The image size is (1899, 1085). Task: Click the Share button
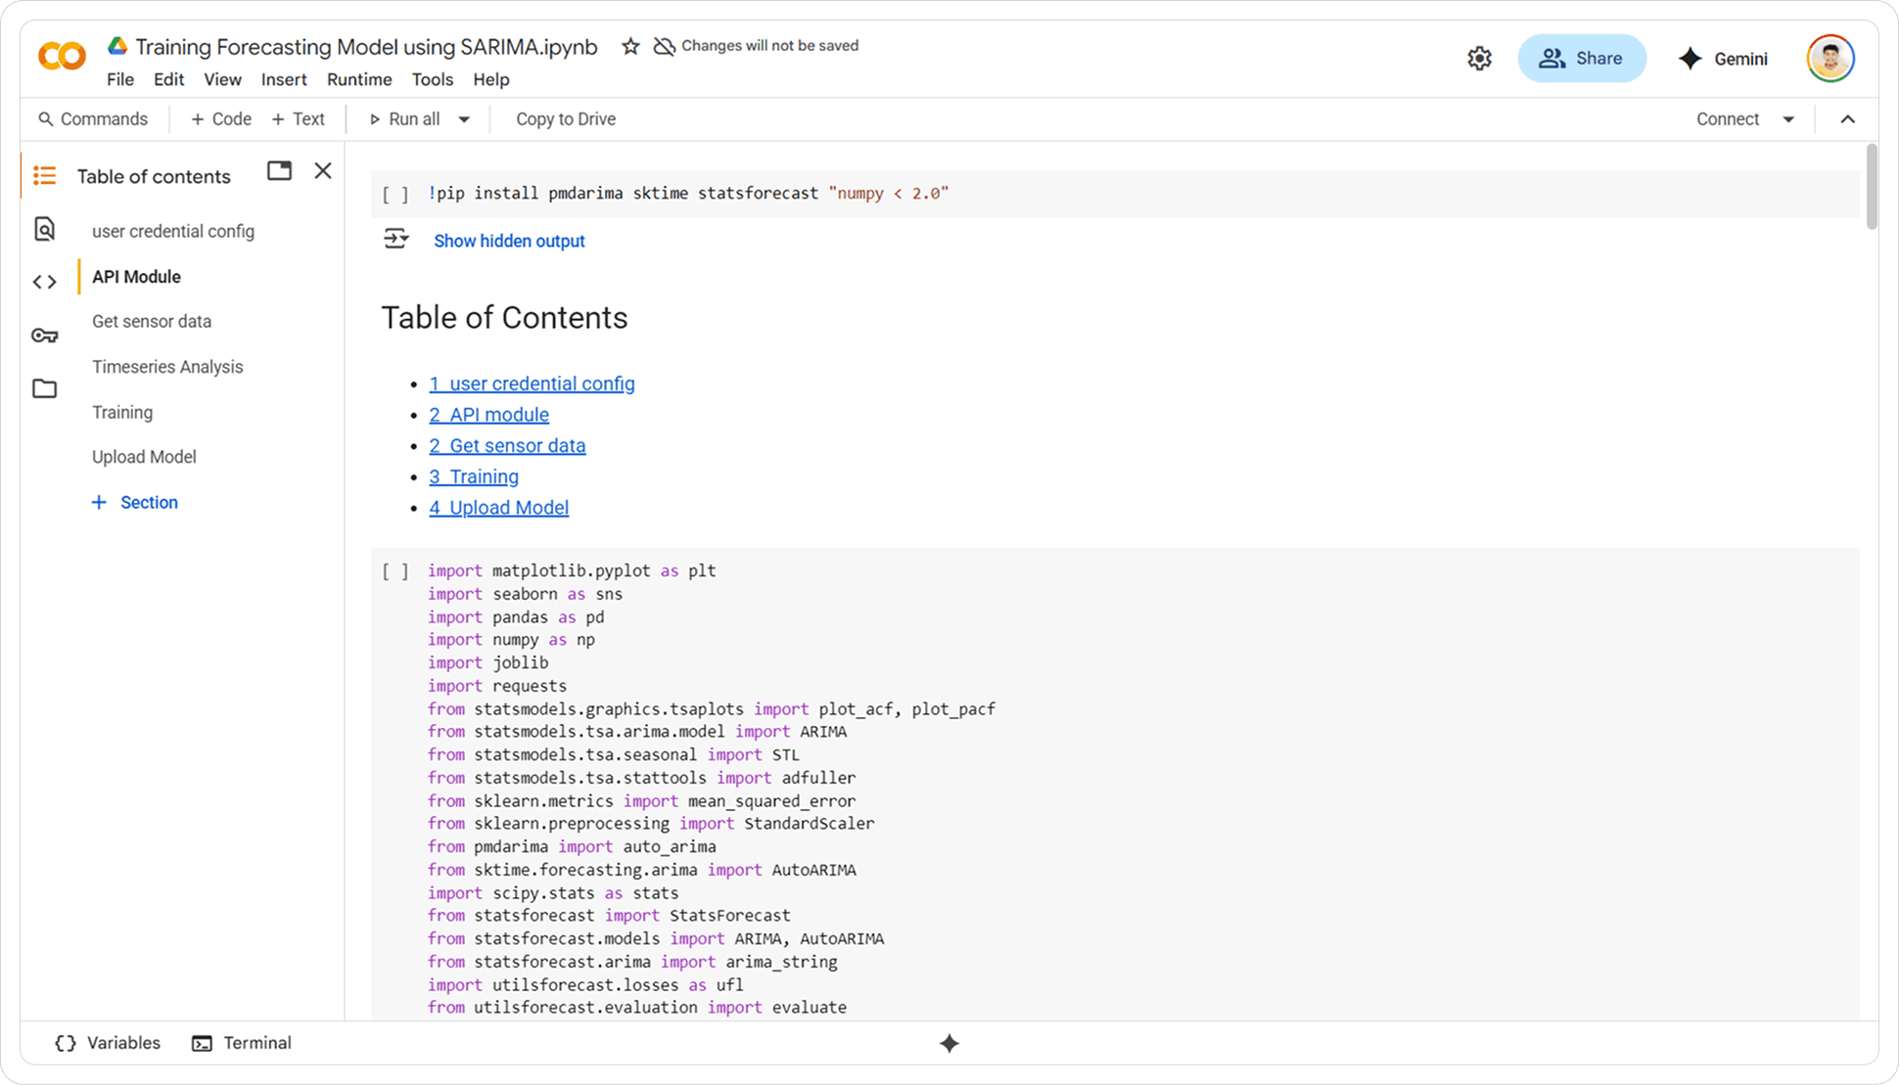(1581, 59)
